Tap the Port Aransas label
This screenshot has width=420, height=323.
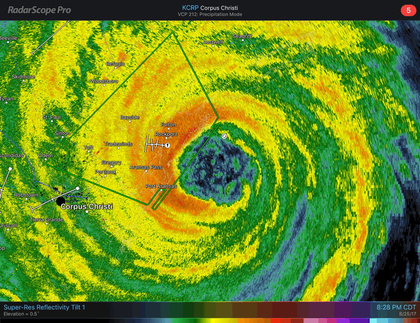[161, 186]
